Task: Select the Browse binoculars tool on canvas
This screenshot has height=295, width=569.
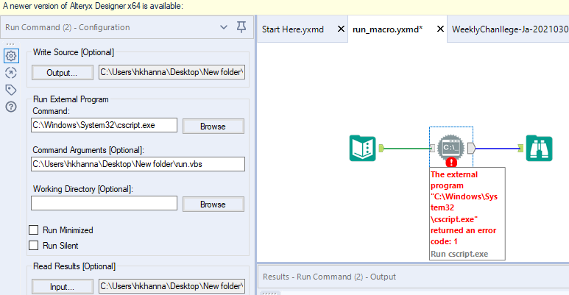Action: (x=539, y=148)
